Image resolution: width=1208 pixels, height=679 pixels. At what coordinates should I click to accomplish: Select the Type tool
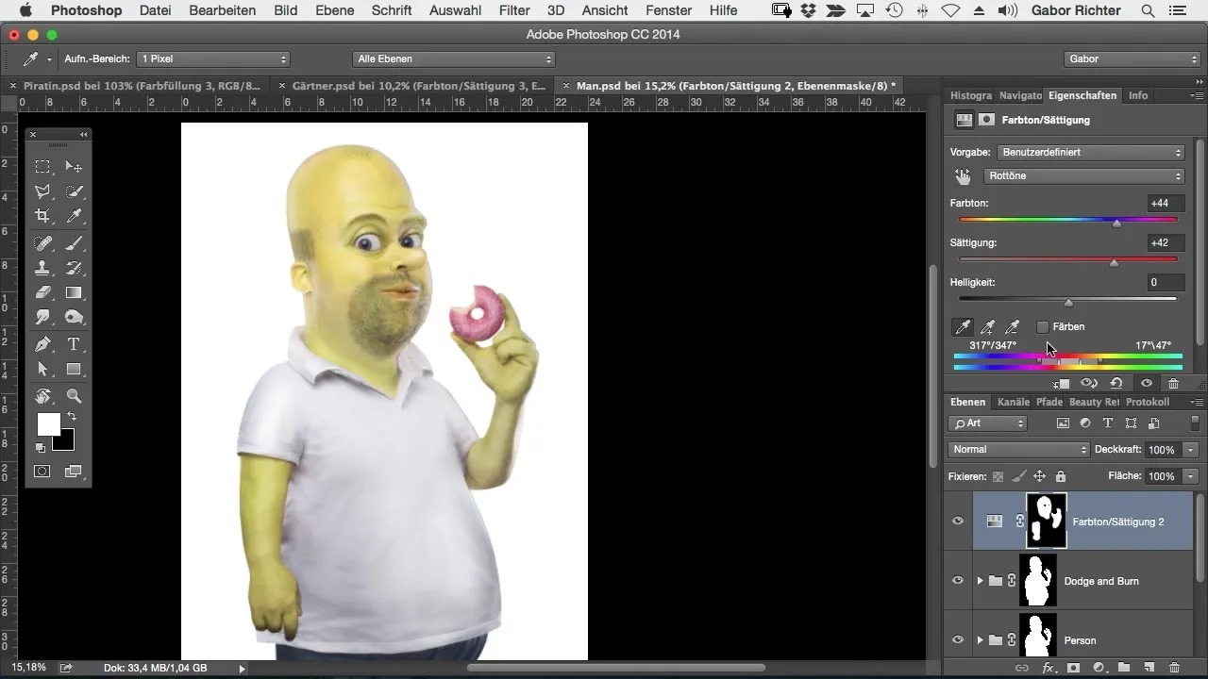pyautogui.click(x=74, y=344)
